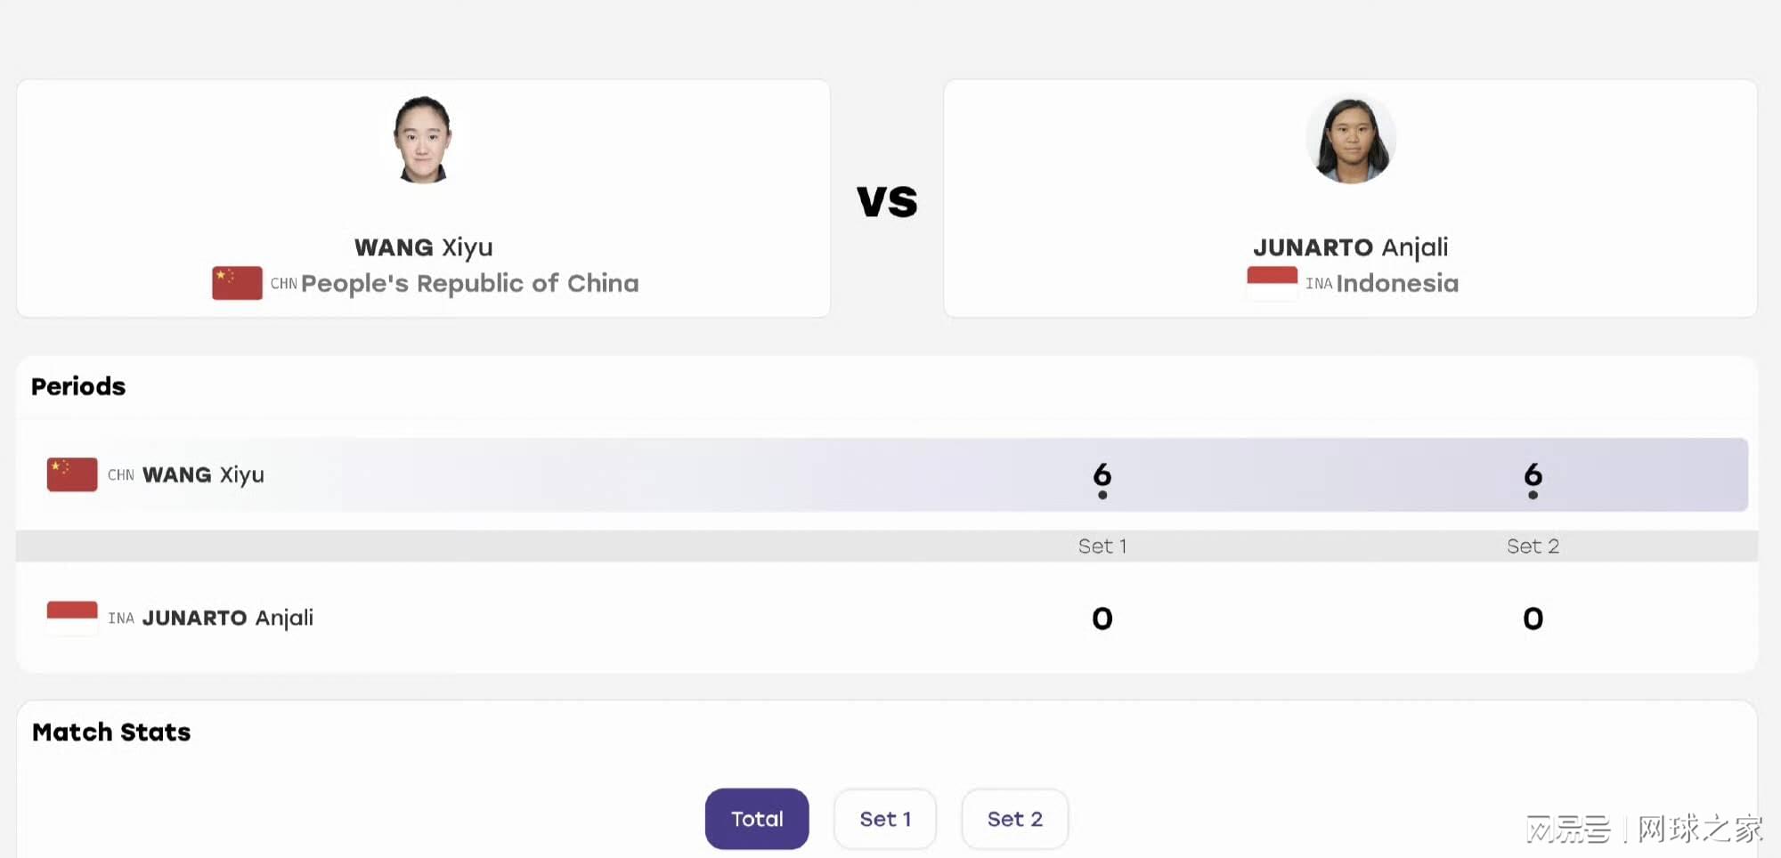The image size is (1781, 858).
Task: Click the People's Republic of China country label
Action: [470, 284]
